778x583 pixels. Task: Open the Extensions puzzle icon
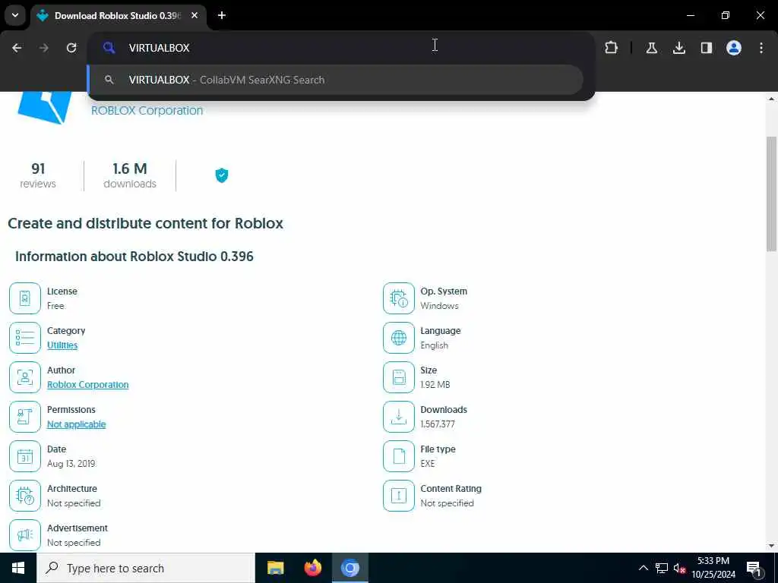pyautogui.click(x=612, y=48)
